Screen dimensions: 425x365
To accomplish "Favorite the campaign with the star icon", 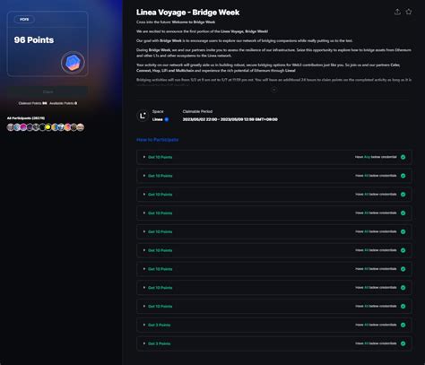I will 409,12.
